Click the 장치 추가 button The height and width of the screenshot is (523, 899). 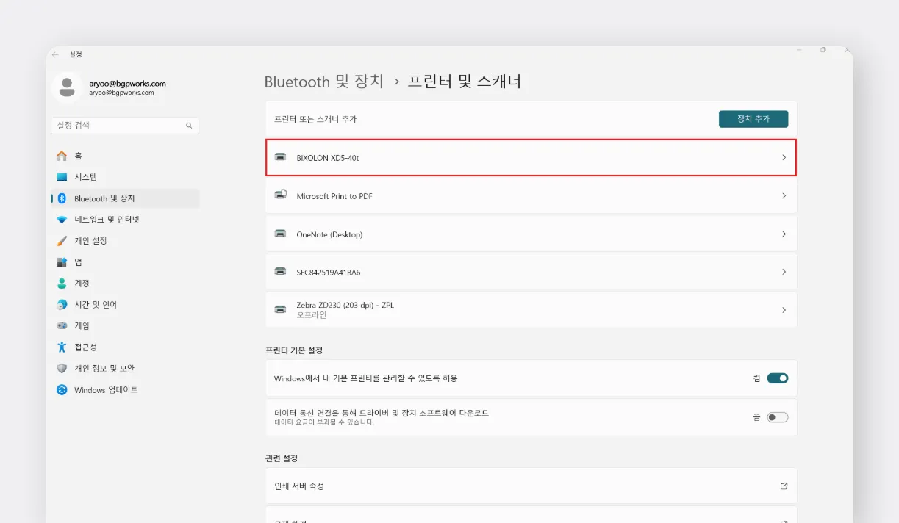click(753, 118)
